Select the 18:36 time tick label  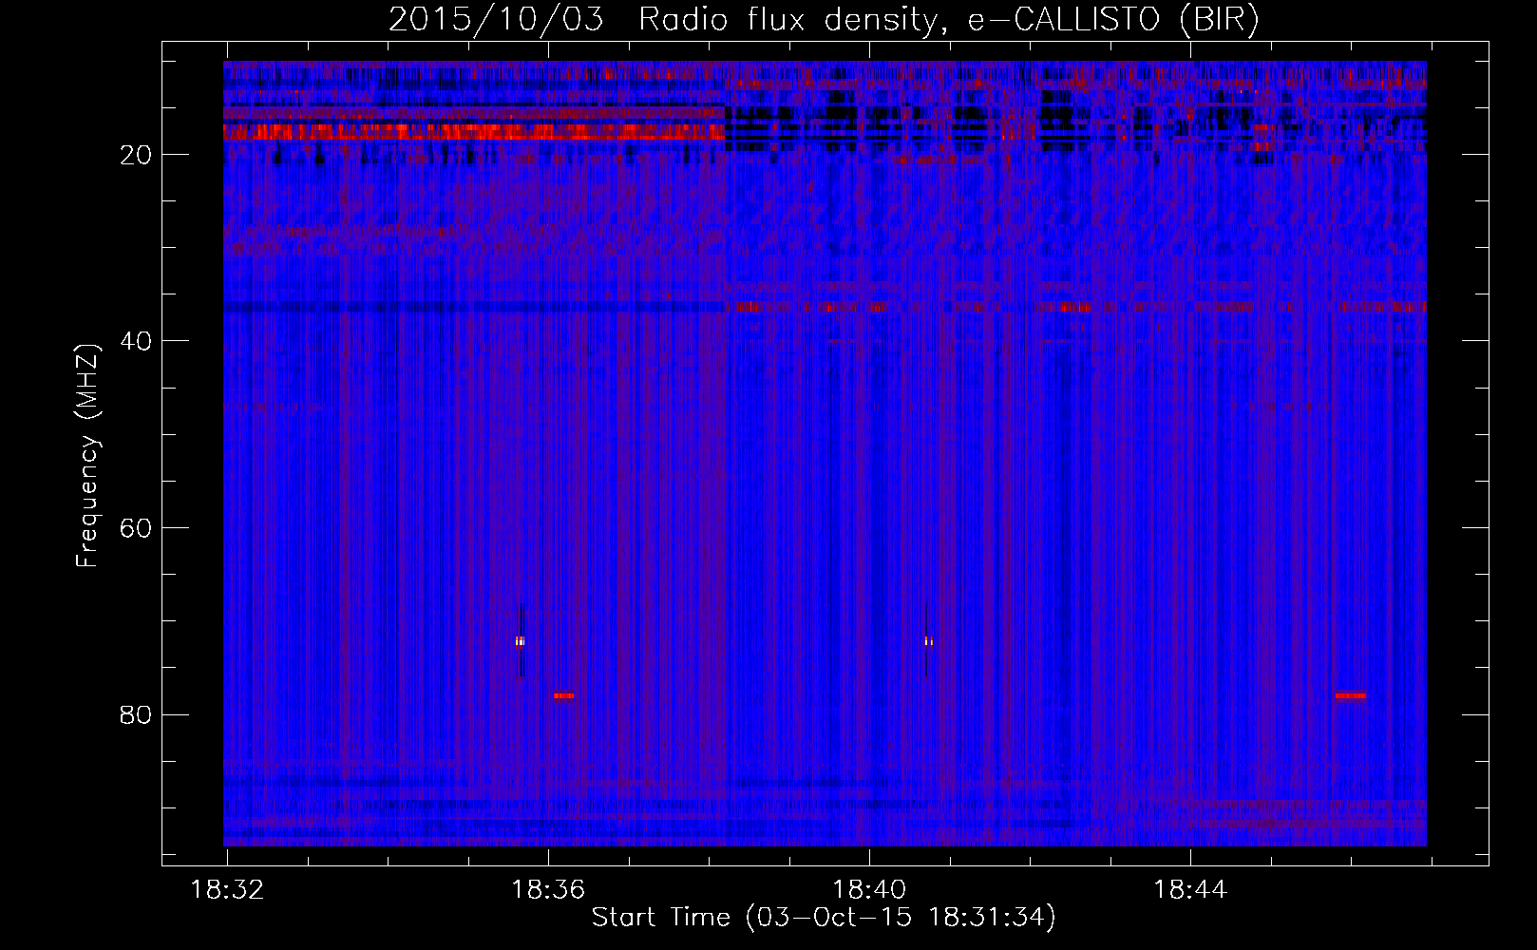548,890
